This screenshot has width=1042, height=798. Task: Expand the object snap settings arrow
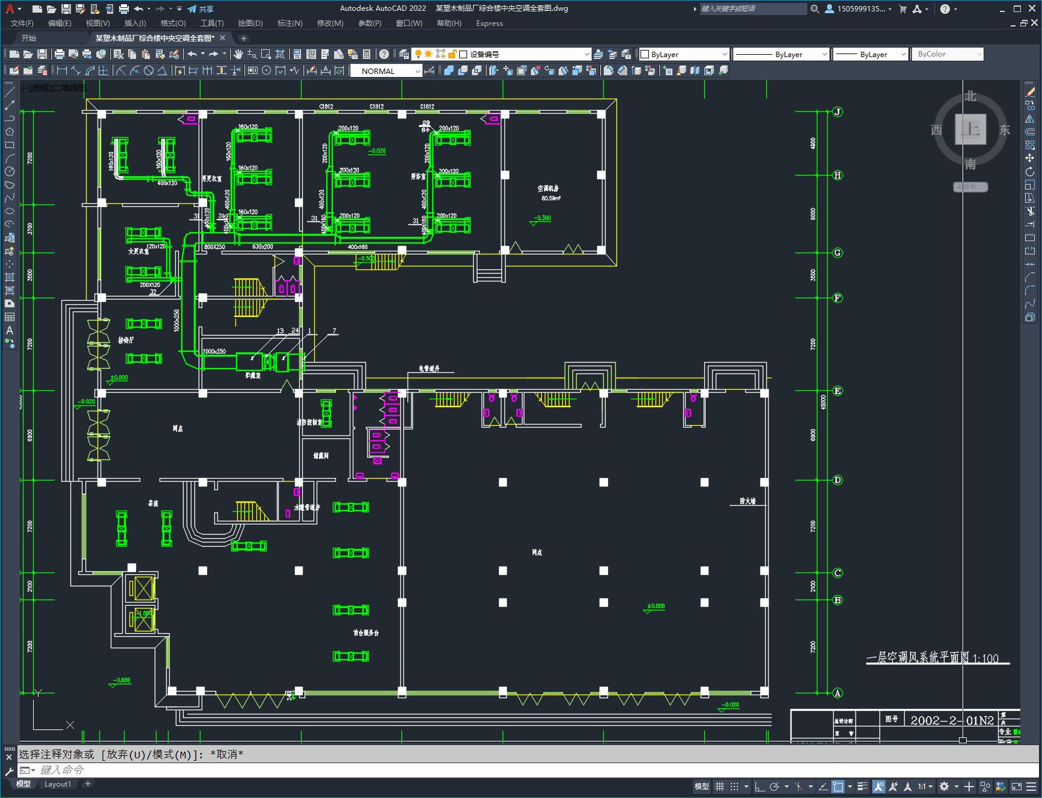[x=850, y=786]
